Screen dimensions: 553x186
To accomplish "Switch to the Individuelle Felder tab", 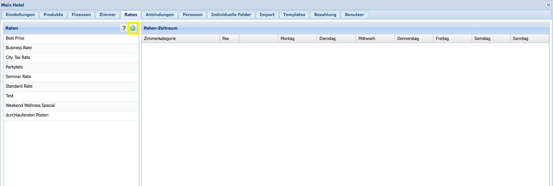I will click(x=231, y=15).
